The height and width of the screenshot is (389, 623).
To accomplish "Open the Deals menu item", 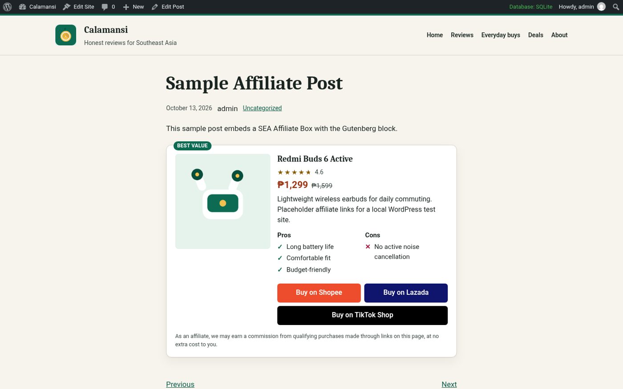I will (536, 35).
